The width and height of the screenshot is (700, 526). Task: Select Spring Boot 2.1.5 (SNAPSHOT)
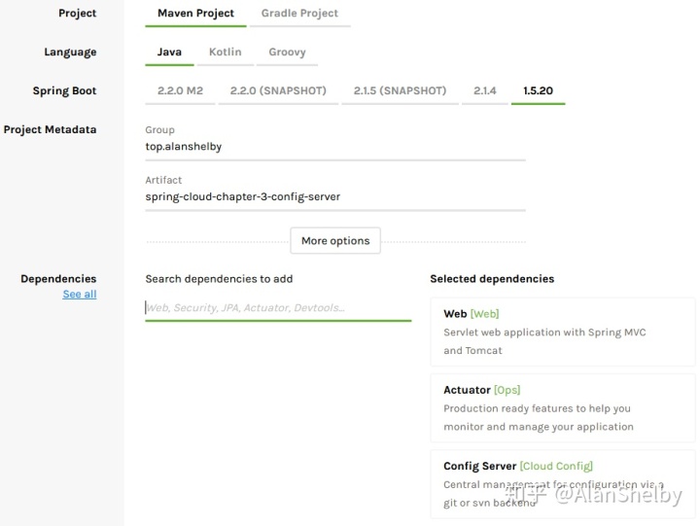pyautogui.click(x=400, y=90)
